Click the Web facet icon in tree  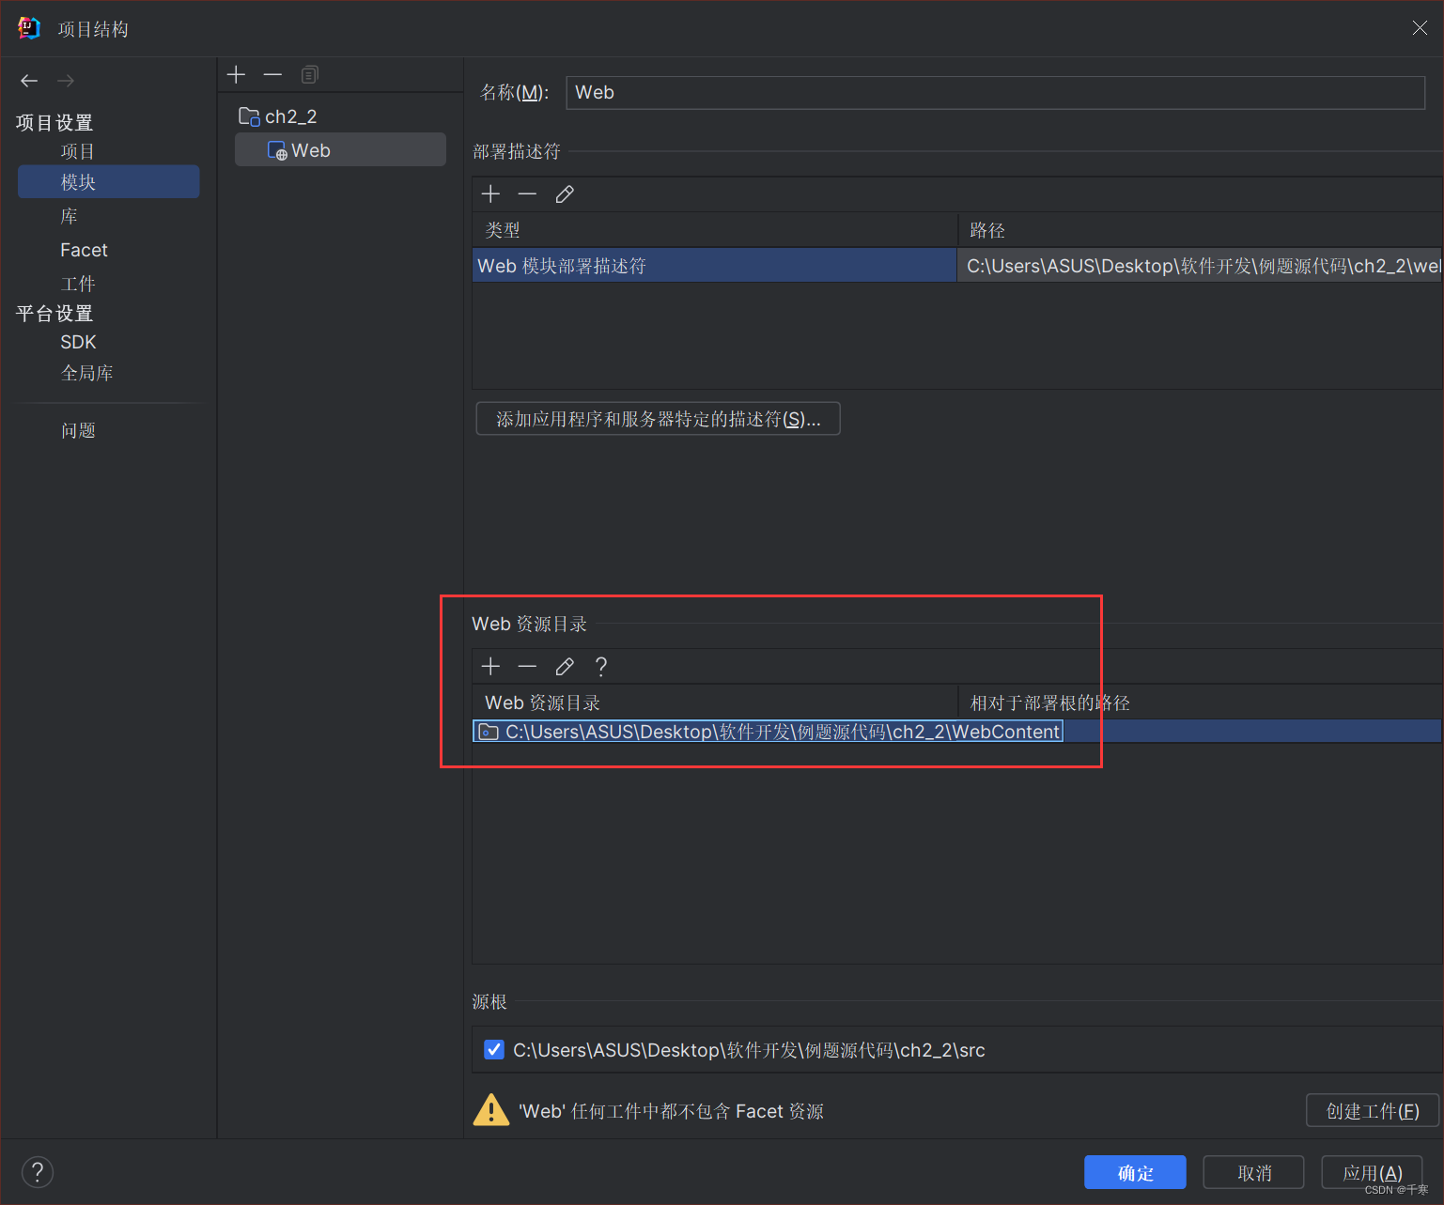[277, 150]
